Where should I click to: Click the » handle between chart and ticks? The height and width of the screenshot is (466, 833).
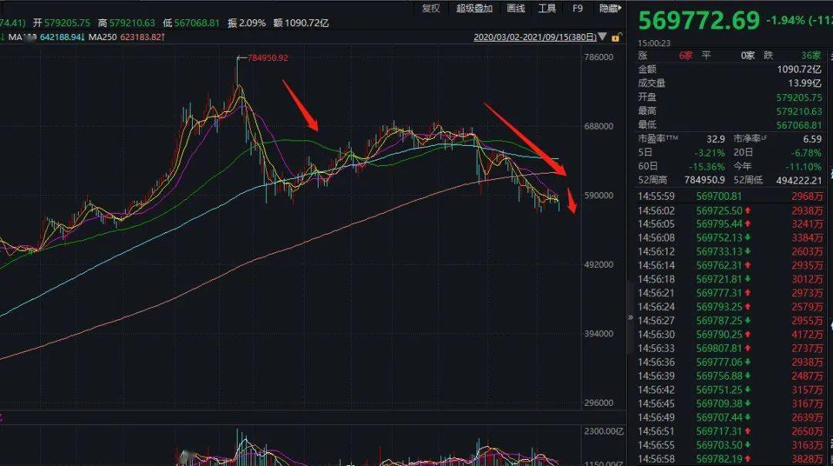pos(630,317)
